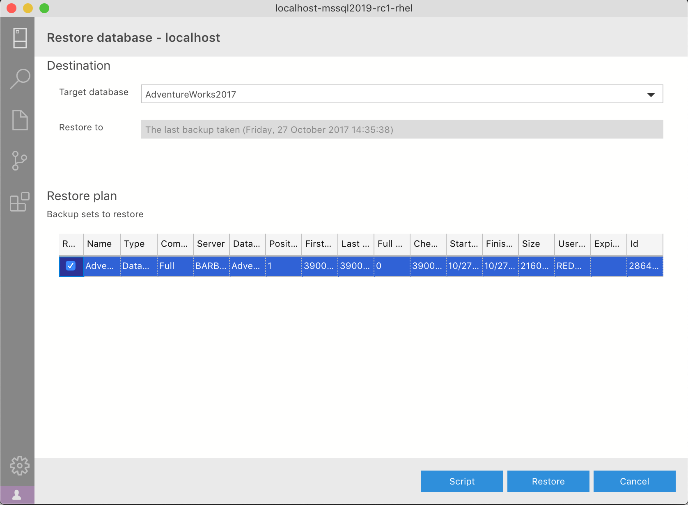The image size is (688, 505).
Task: Open the Manage gear icon
Action: click(20, 466)
